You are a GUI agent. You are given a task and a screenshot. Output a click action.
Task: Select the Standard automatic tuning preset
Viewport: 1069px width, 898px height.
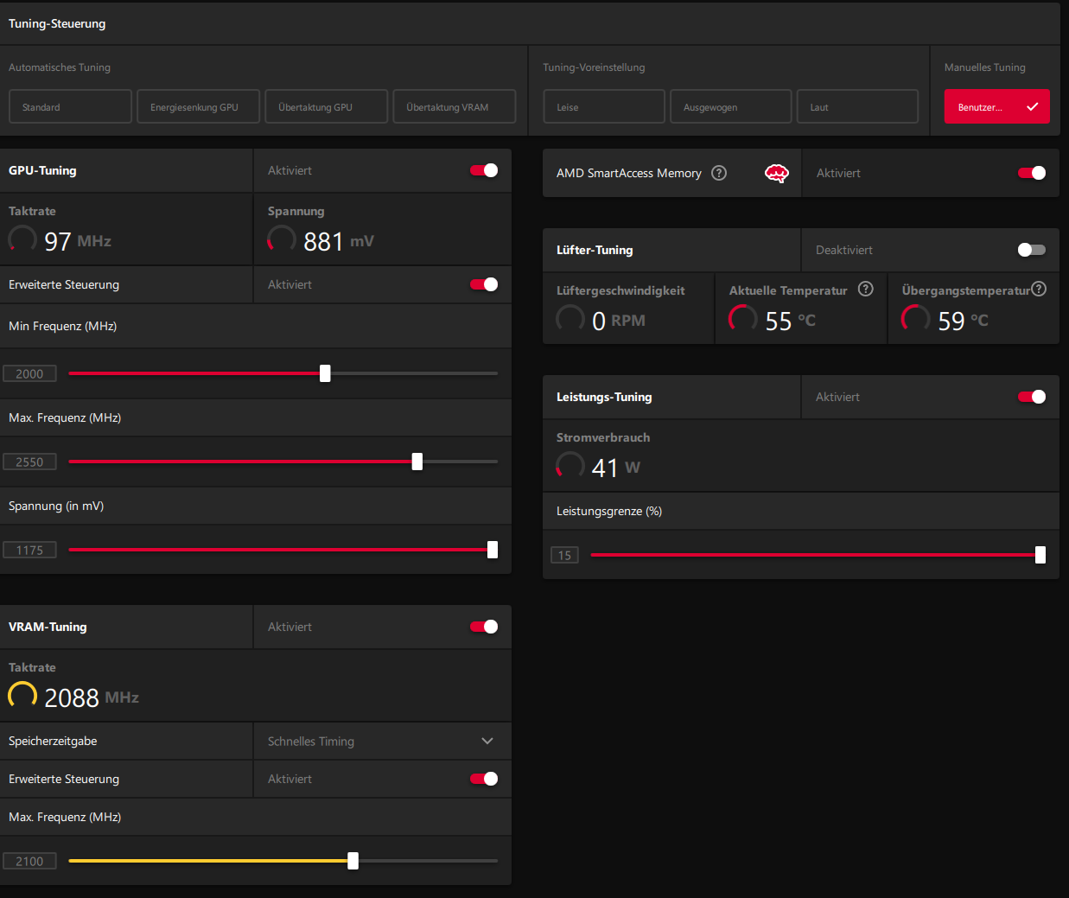(71, 106)
